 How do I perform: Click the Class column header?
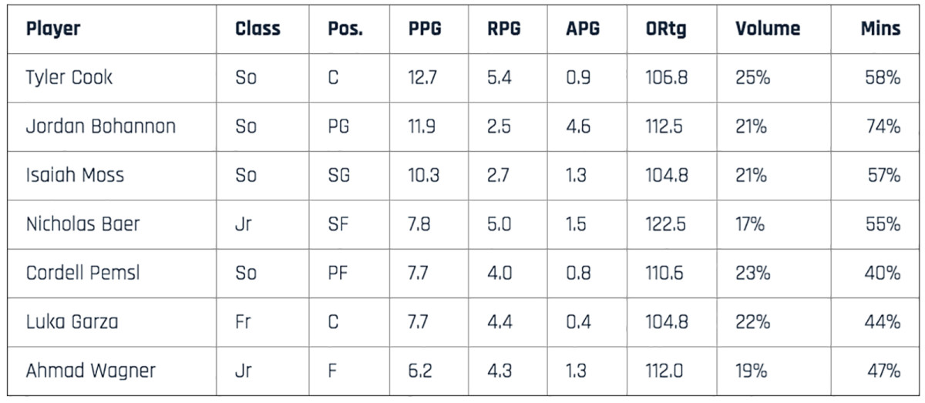(x=257, y=29)
